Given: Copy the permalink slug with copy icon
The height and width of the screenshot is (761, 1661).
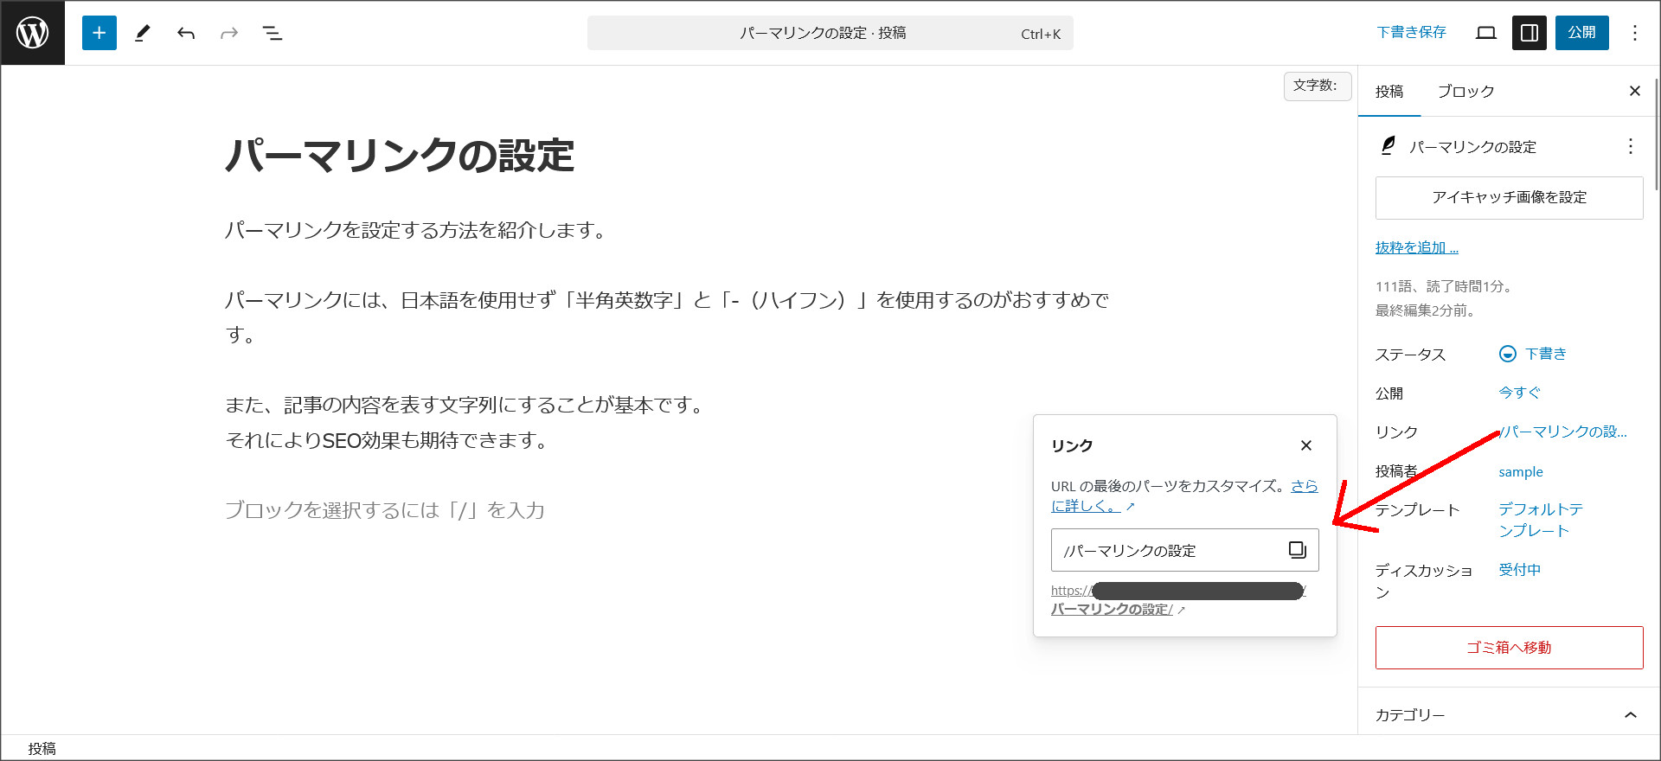Looking at the screenshot, I should (x=1297, y=550).
